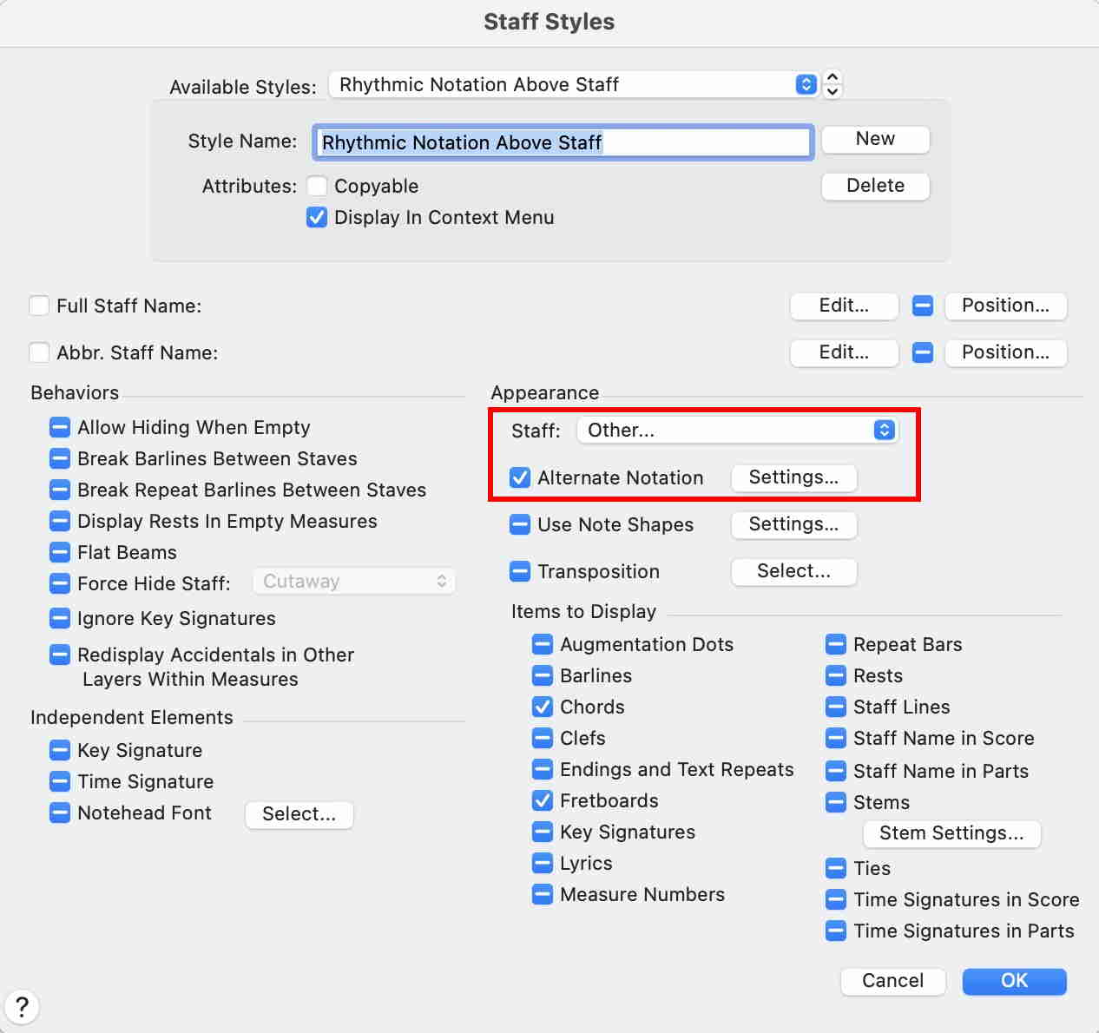Uncheck Display In Context Menu
1099x1033 pixels.
317,218
